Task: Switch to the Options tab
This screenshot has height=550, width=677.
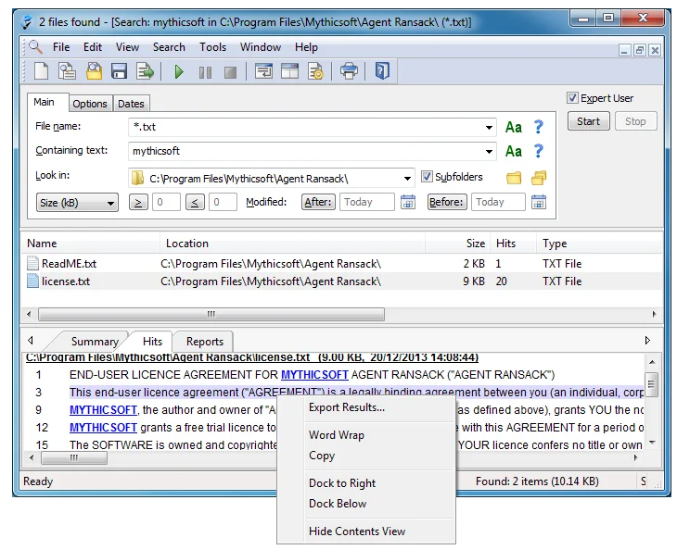Action: pos(90,104)
